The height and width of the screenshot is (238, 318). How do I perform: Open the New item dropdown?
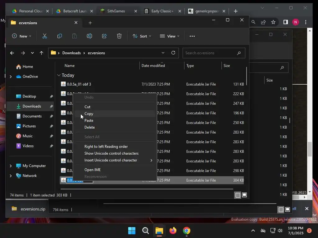point(22,36)
